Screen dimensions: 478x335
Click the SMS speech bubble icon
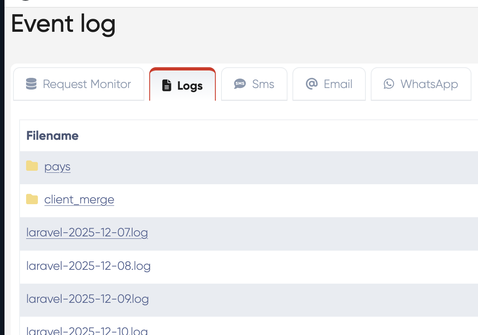click(240, 84)
